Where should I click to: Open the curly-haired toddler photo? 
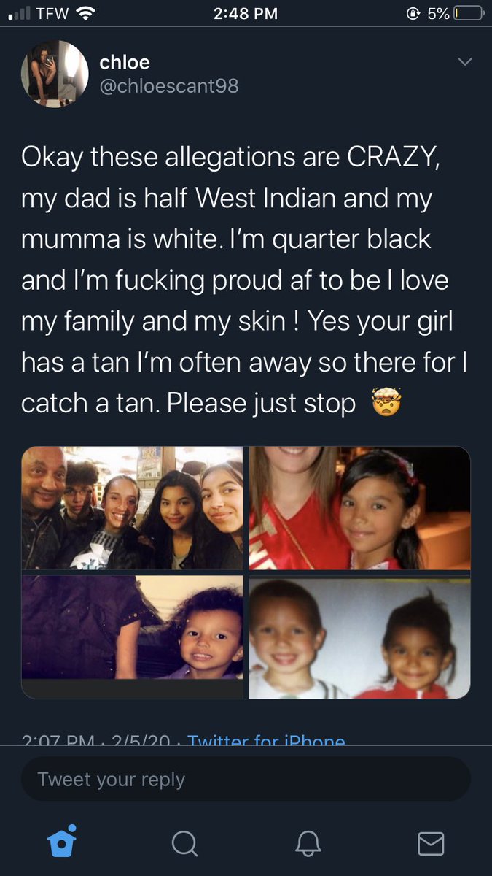(x=132, y=637)
